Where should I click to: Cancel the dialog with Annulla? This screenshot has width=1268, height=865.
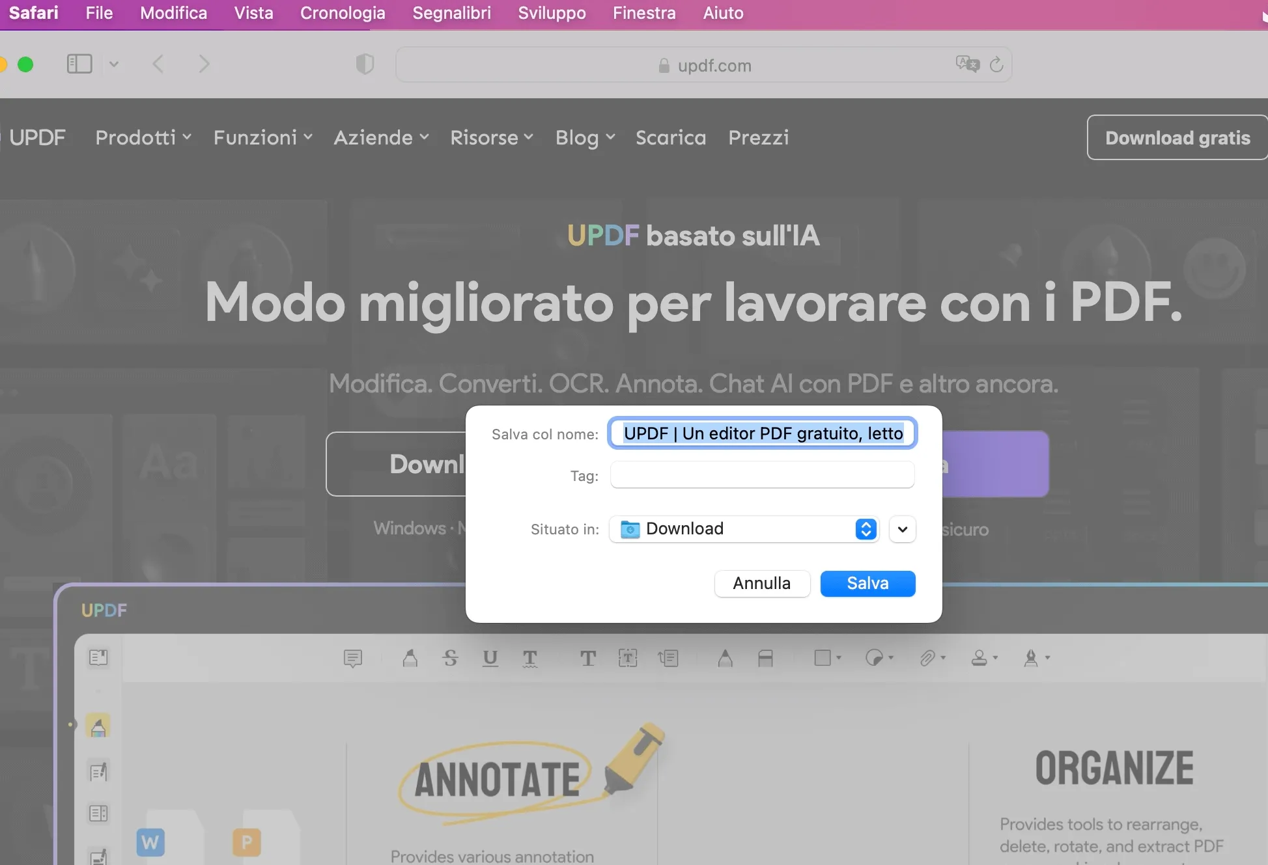coord(762,583)
